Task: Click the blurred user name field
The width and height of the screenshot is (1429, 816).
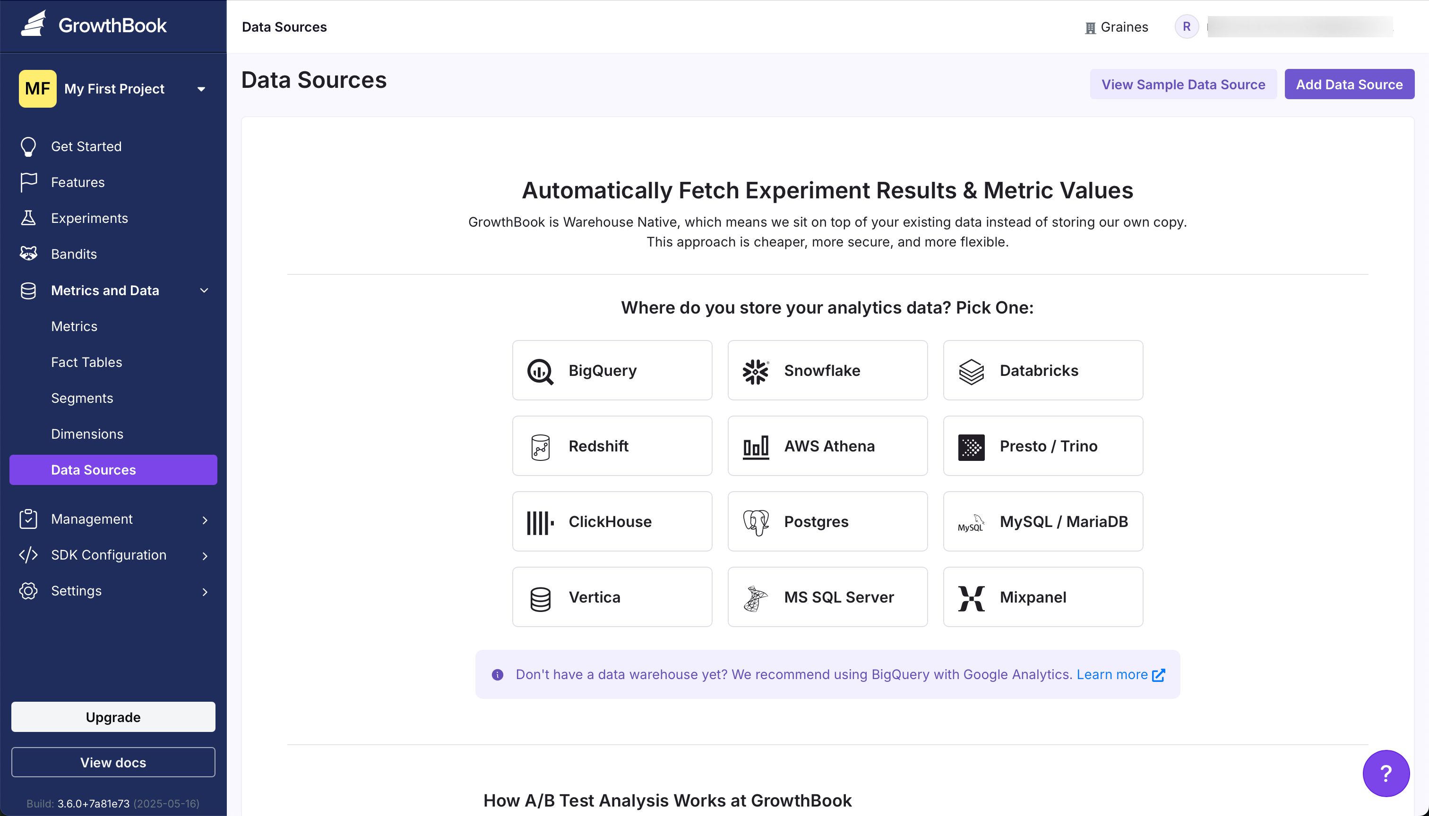Action: pos(1300,27)
